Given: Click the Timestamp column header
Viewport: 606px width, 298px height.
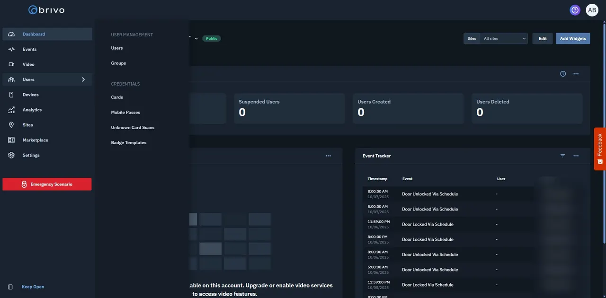Looking at the screenshot, I should [x=377, y=179].
